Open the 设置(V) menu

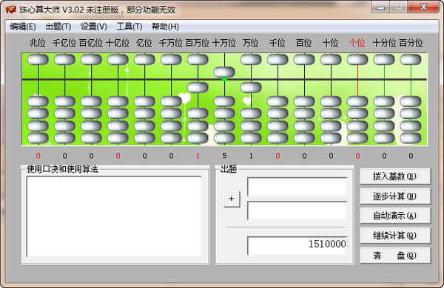[x=94, y=27]
